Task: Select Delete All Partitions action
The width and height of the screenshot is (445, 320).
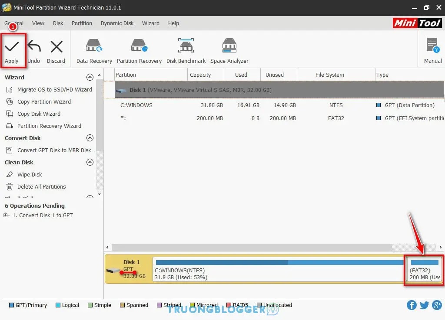Action: (x=41, y=186)
